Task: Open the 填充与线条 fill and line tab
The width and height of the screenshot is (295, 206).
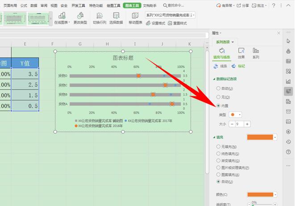Action: (x=222, y=54)
